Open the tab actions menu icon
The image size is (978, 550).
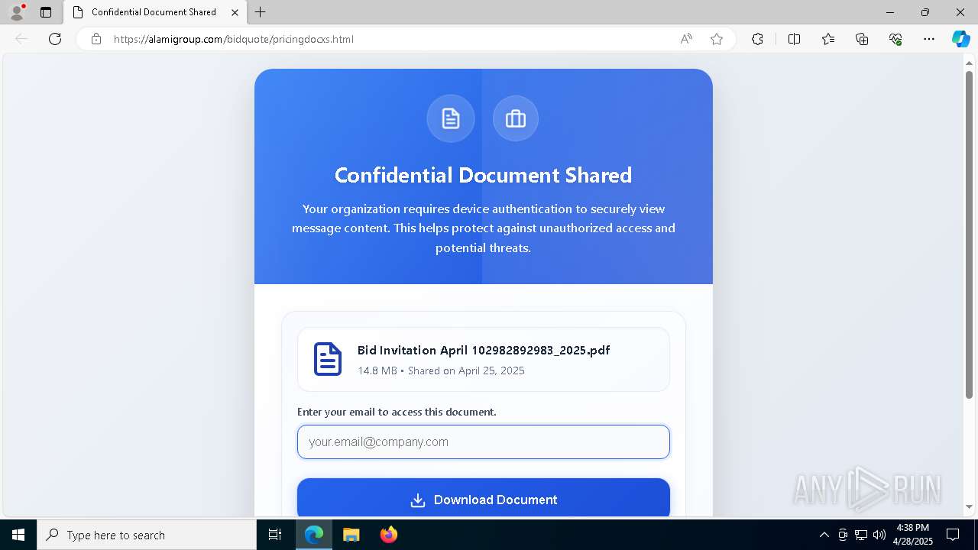[x=46, y=12]
